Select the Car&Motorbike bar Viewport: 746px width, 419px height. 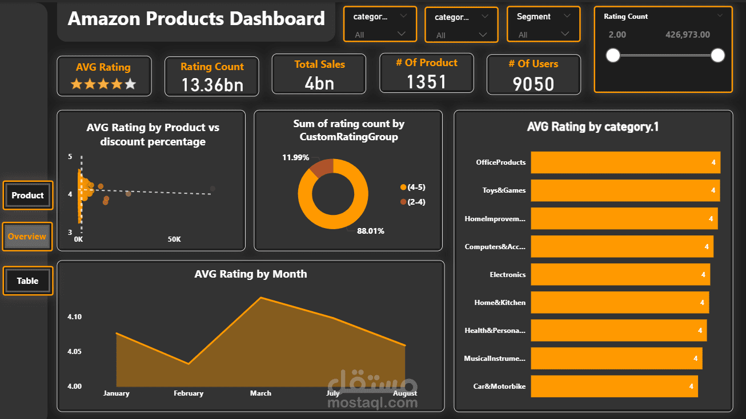pyautogui.click(x=615, y=387)
